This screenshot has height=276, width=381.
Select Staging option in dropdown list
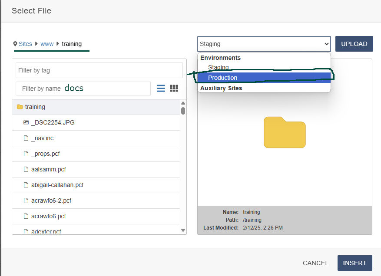(264, 67)
